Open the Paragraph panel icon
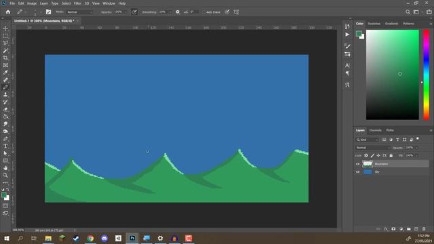 coord(347,73)
